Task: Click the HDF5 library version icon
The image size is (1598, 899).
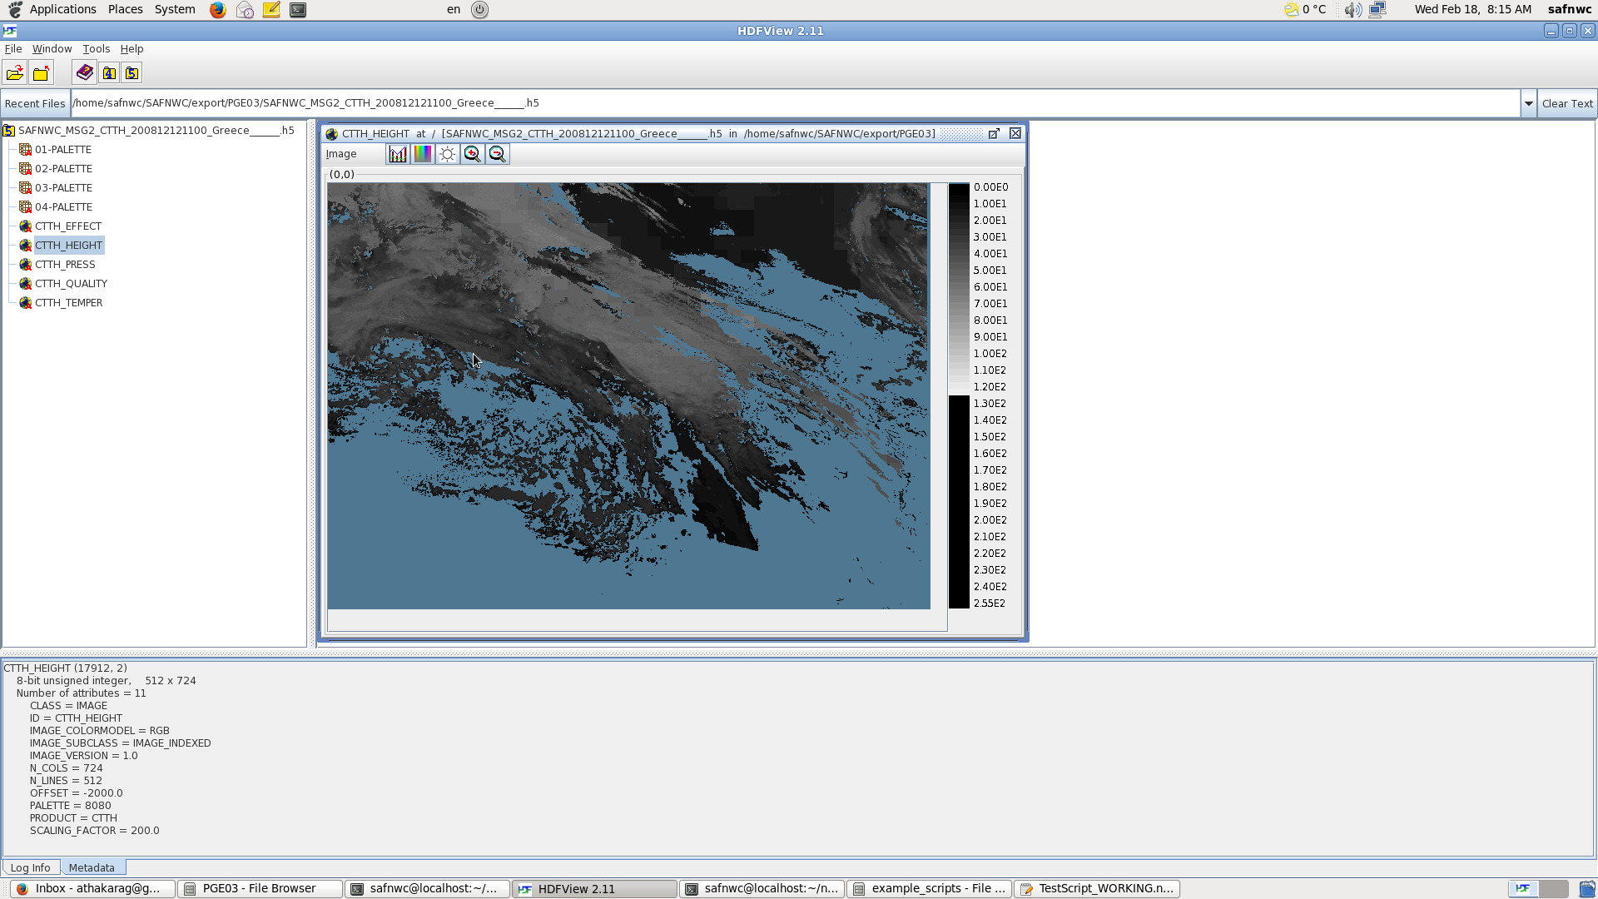Action: [132, 73]
